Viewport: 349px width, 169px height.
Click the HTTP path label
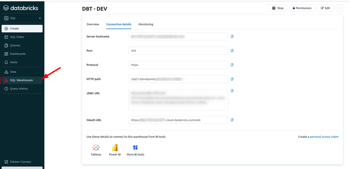[x=94, y=79]
